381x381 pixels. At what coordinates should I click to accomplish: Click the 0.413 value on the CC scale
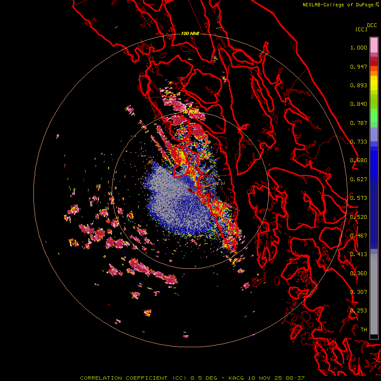coord(359,254)
